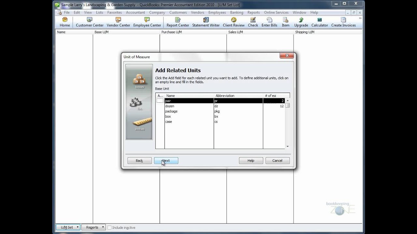
Task: Click the QuickBooks icon left of File menu
Action: click(x=59, y=12)
